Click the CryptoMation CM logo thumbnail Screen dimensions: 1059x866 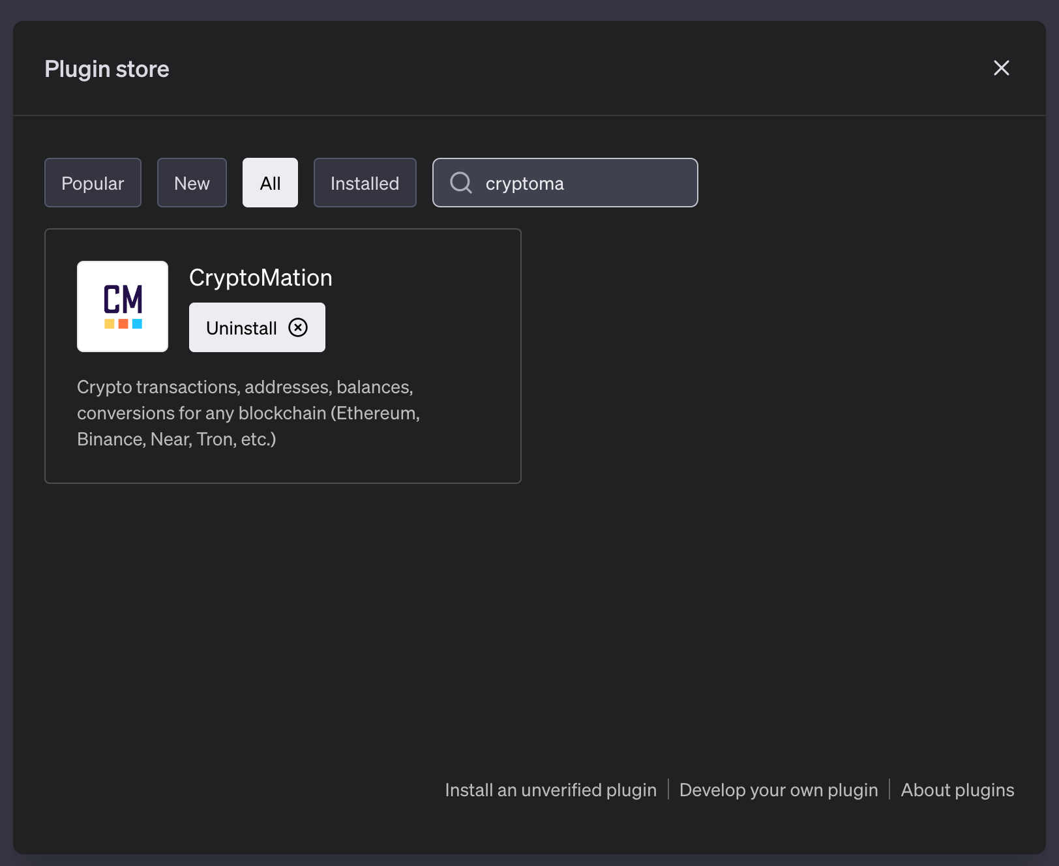point(123,306)
